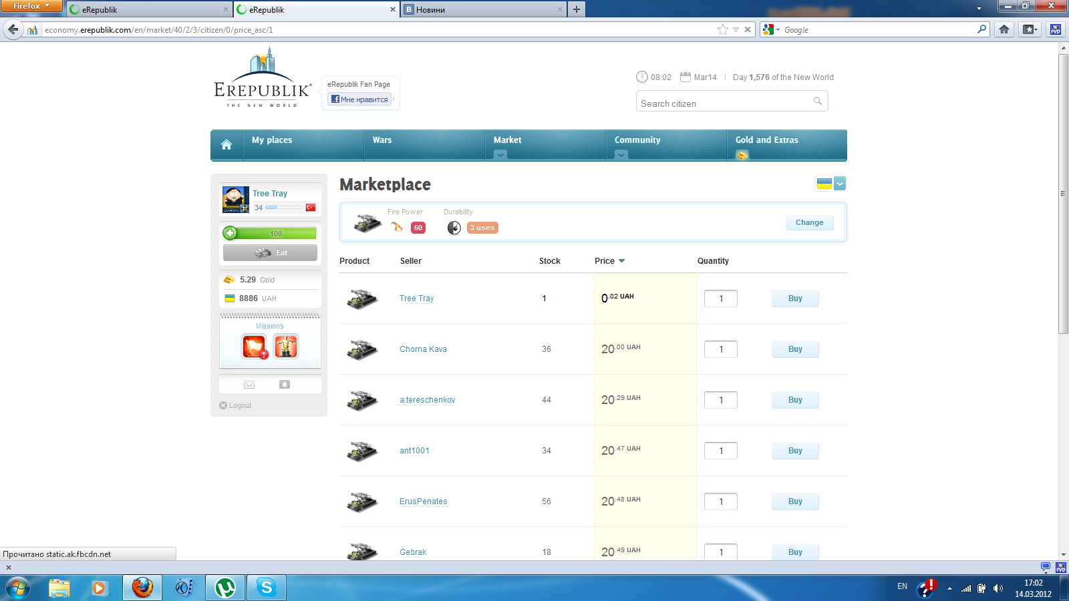This screenshot has width=1069, height=601.
Task: Expand the Community menu arrow
Action: tap(621, 155)
